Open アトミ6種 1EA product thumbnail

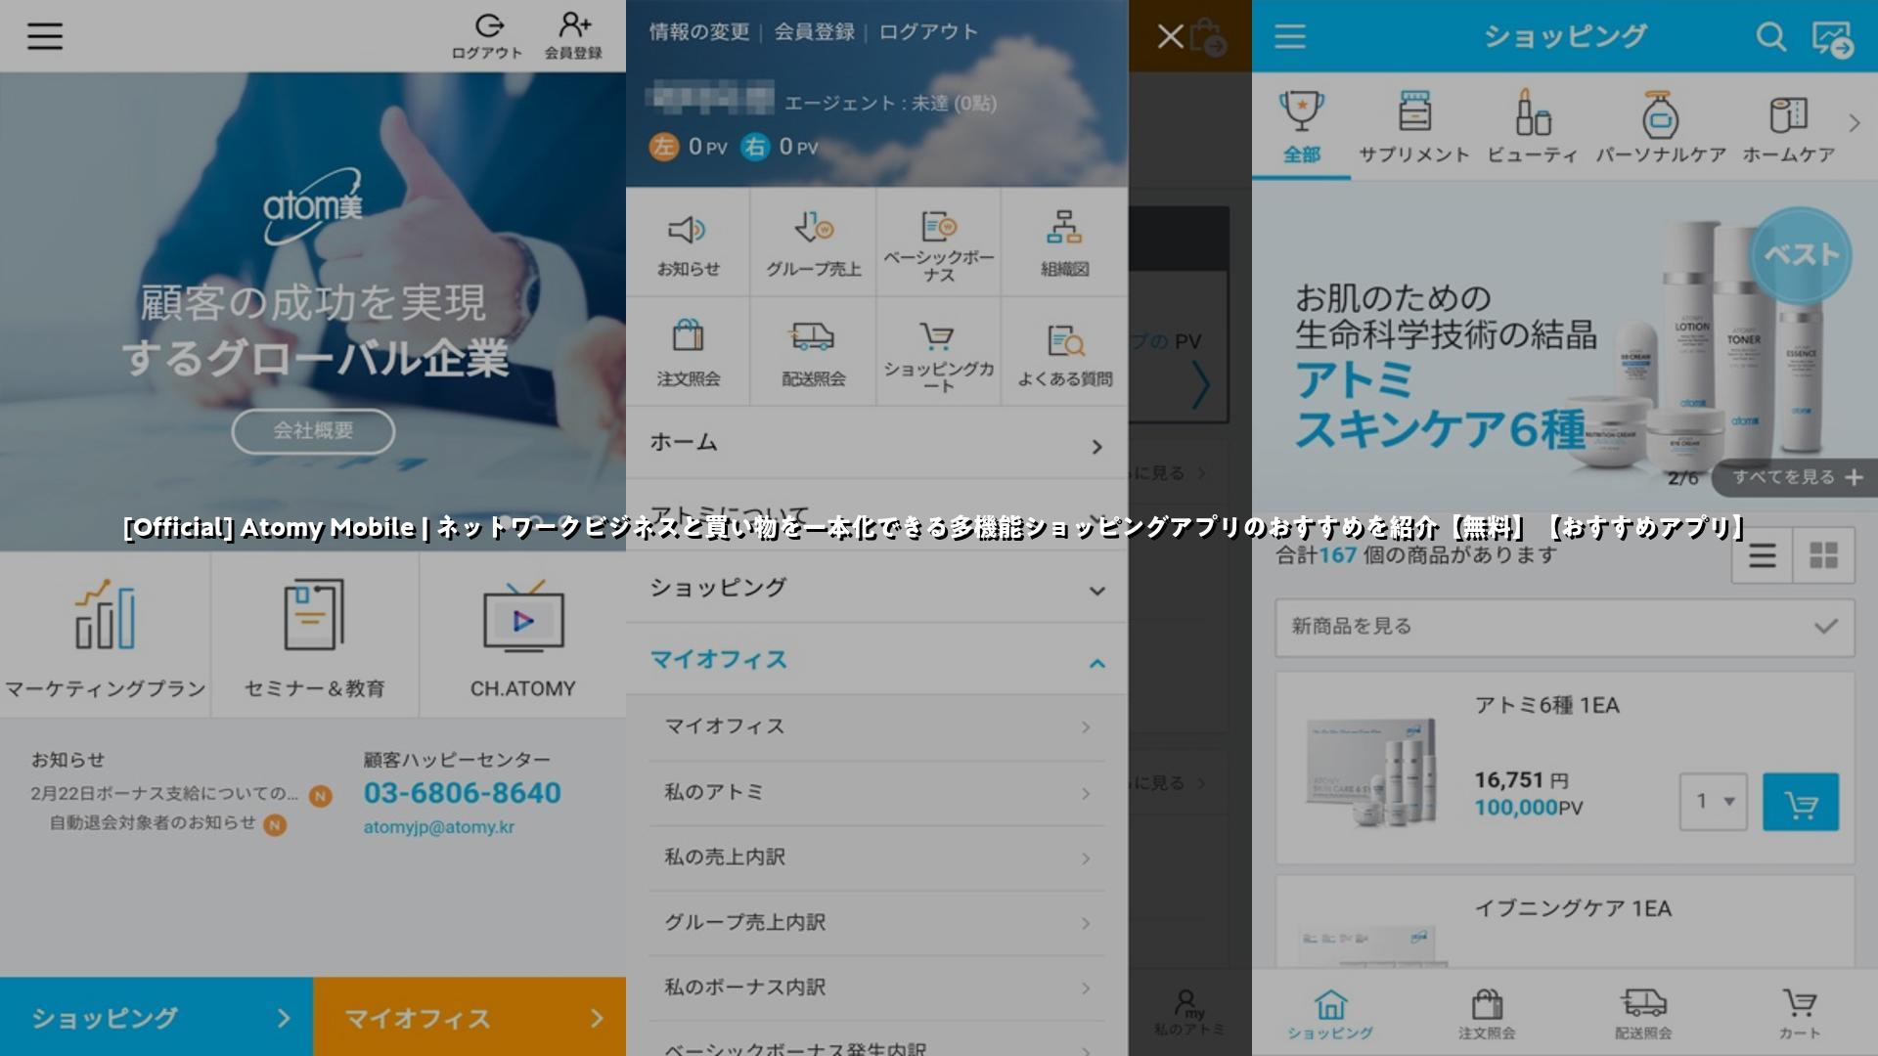(x=1372, y=772)
